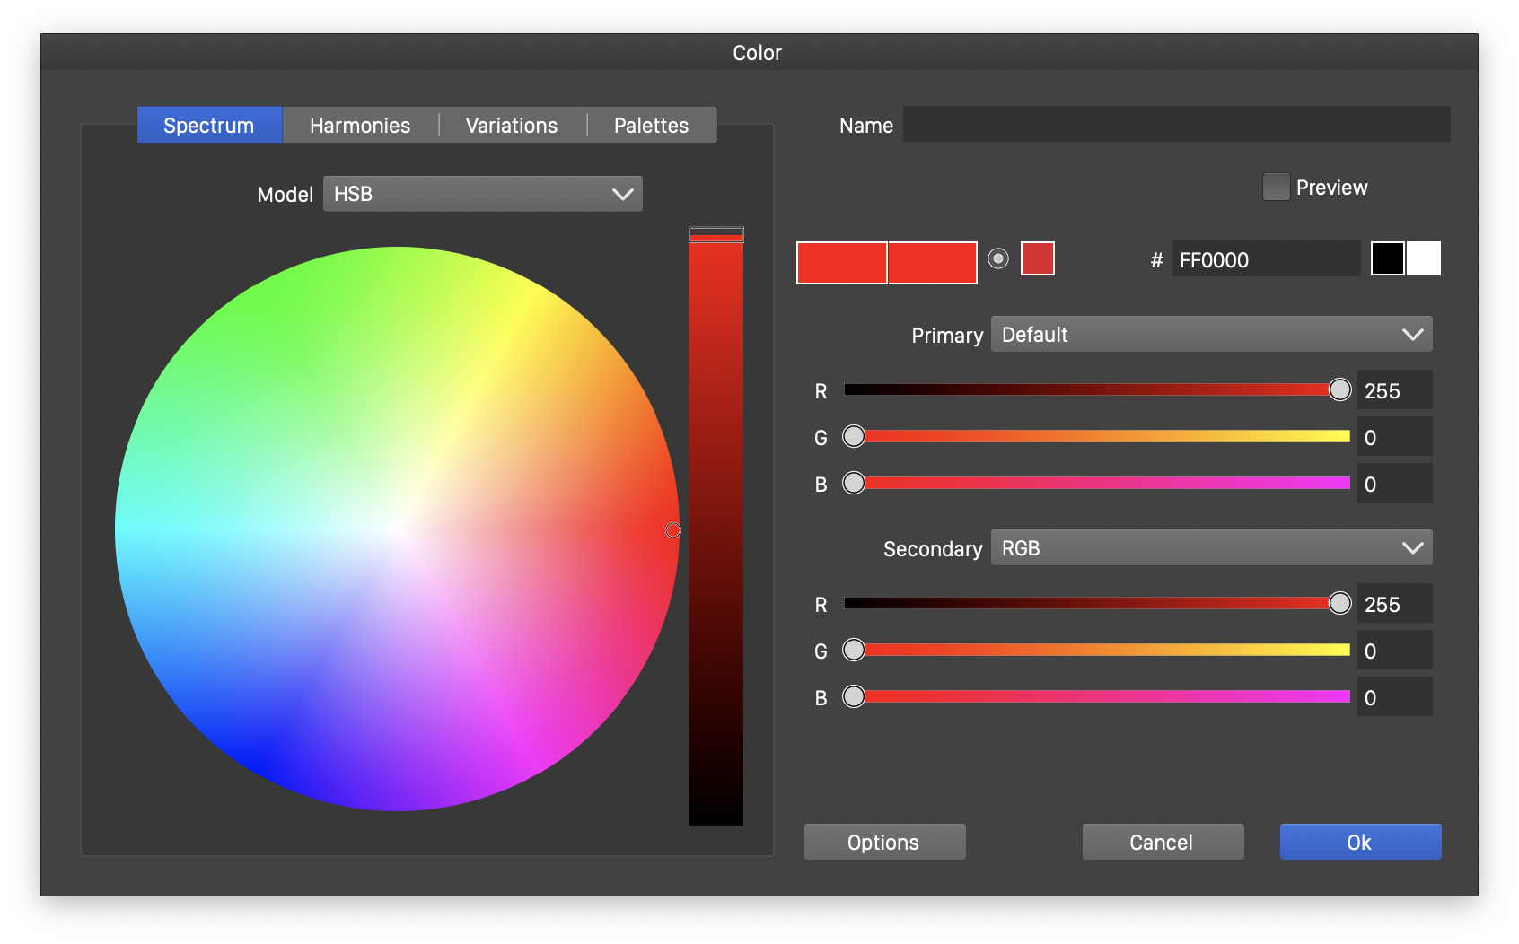Click the black color swatch
The width and height of the screenshot is (1519, 944).
click(x=1387, y=259)
